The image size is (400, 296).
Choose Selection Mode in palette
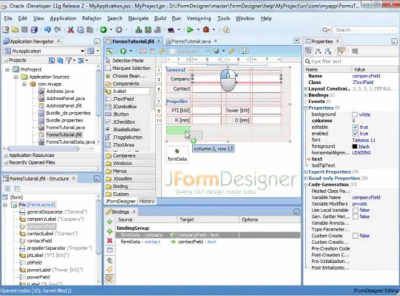128,60
